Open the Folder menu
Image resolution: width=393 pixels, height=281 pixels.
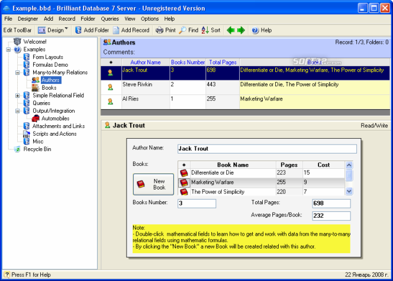click(x=88, y=19)
